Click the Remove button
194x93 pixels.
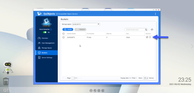click(x=80, y=30)
